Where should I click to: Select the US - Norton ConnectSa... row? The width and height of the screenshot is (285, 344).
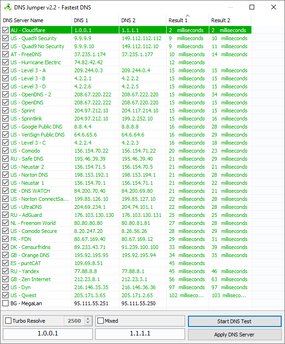point(126,199)
